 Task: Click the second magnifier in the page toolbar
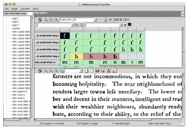click(x=51, y=71)
